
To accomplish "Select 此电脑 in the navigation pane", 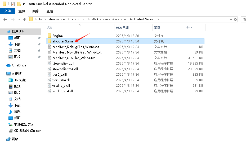I will pos(14,74).
